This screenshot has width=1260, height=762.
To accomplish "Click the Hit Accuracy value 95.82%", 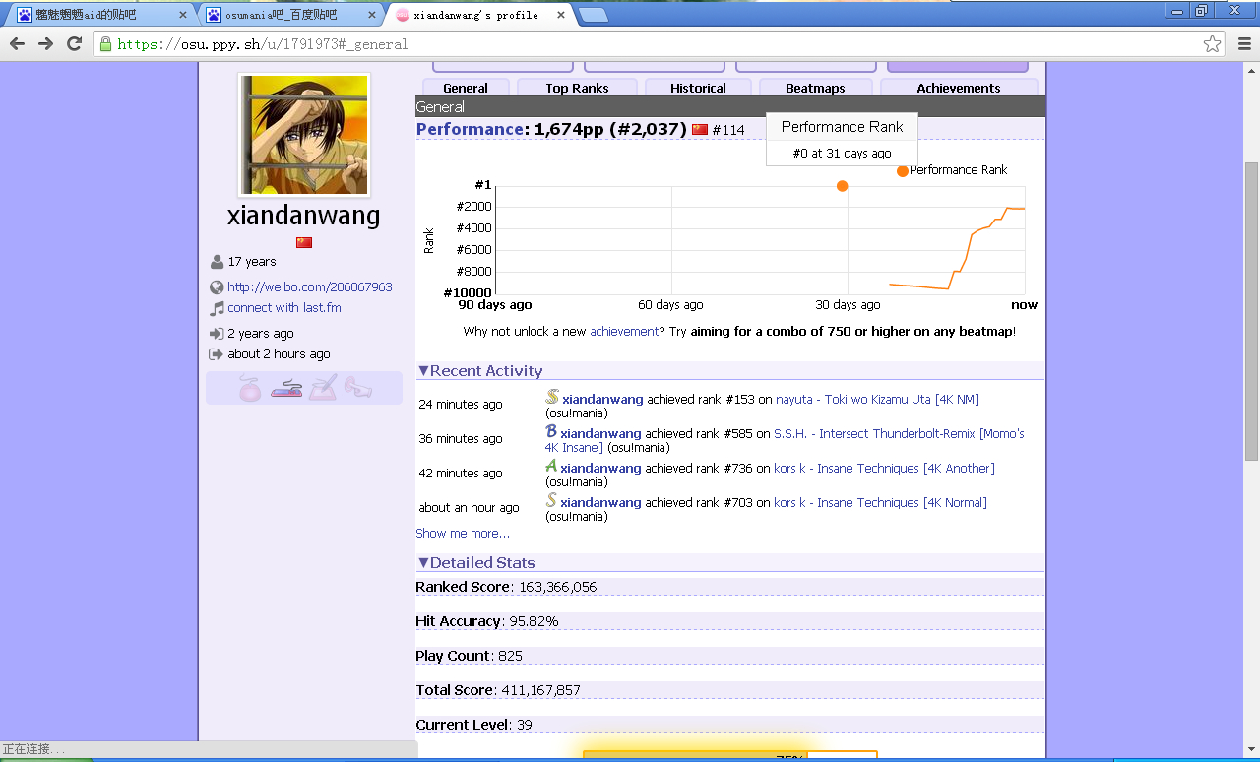I will [x=534, y=621].
